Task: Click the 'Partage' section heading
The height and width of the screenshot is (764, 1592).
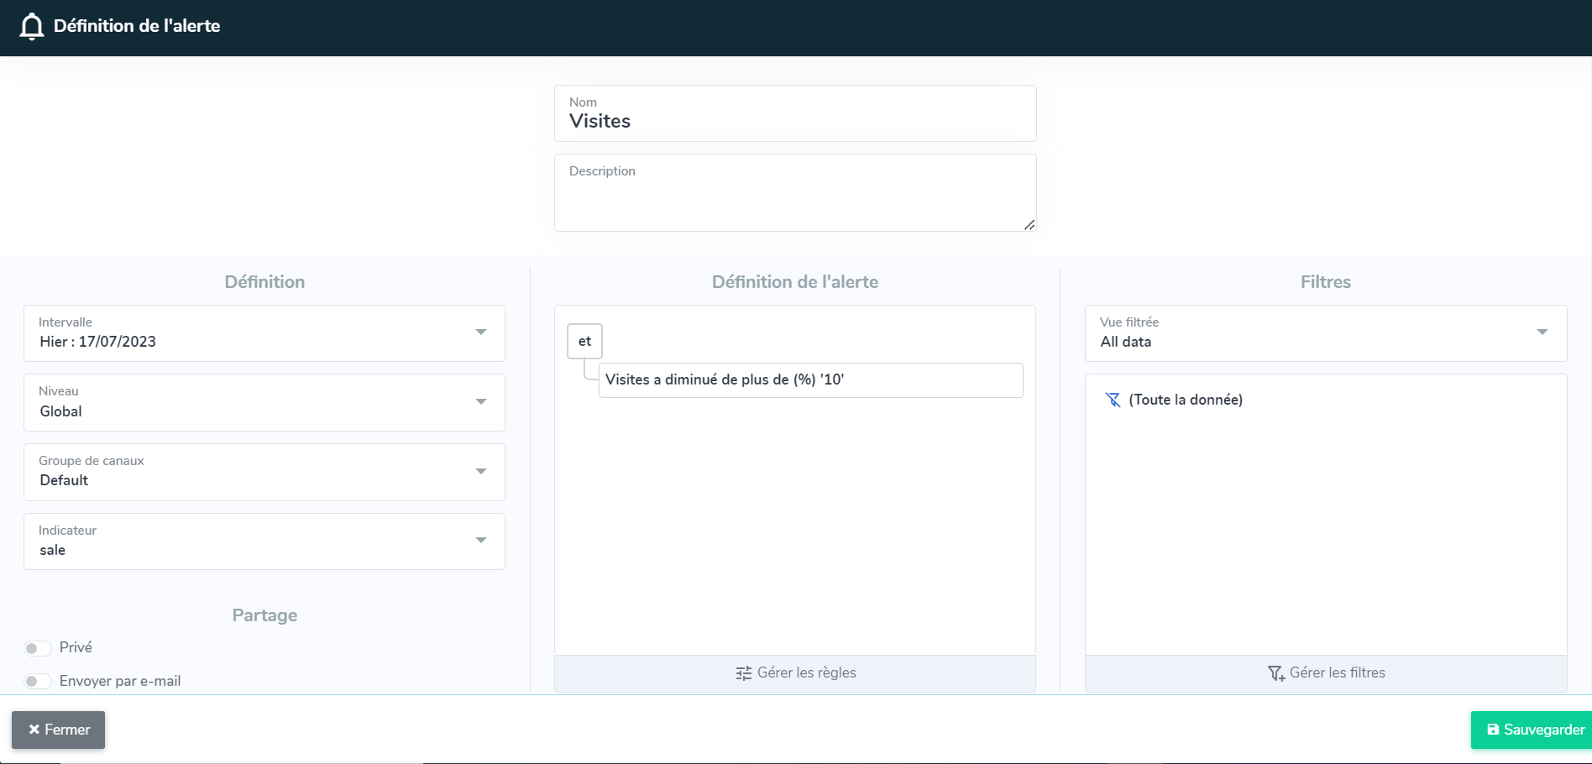Action: point(264,615)
